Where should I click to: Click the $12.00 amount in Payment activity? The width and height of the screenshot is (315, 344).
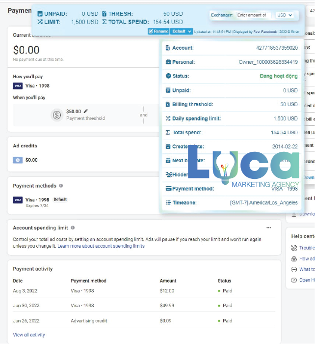click(x=167, y=291)
